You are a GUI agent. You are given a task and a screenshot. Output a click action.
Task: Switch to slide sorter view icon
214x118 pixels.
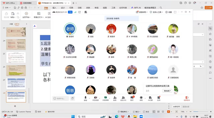(158, 112)
